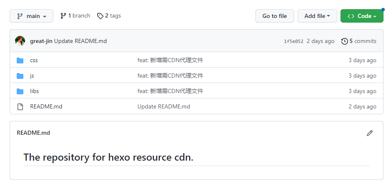This screenshot has width=386, height=184.
Task: Expand the Add file dropdown
Action: 317,16
